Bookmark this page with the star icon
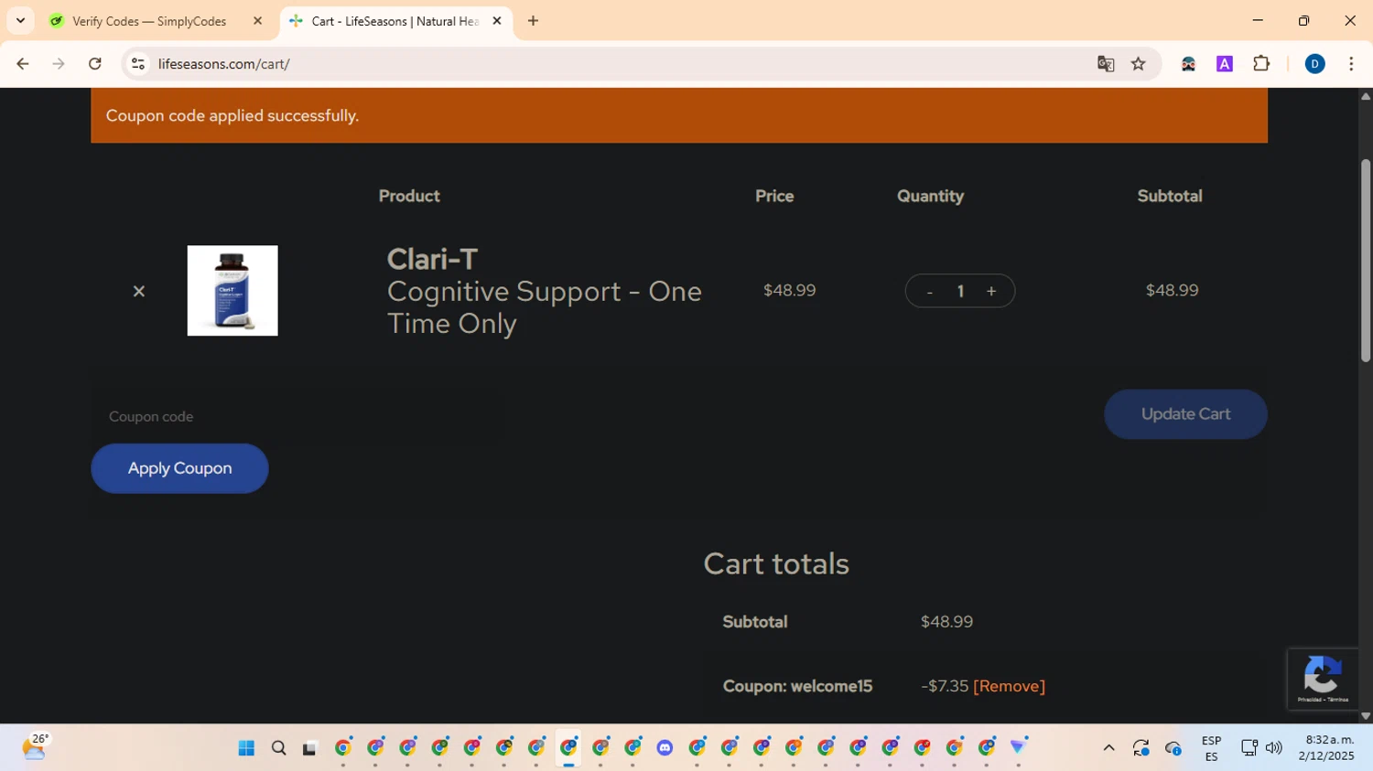The image size is (1373, 771). point(1139,64)
